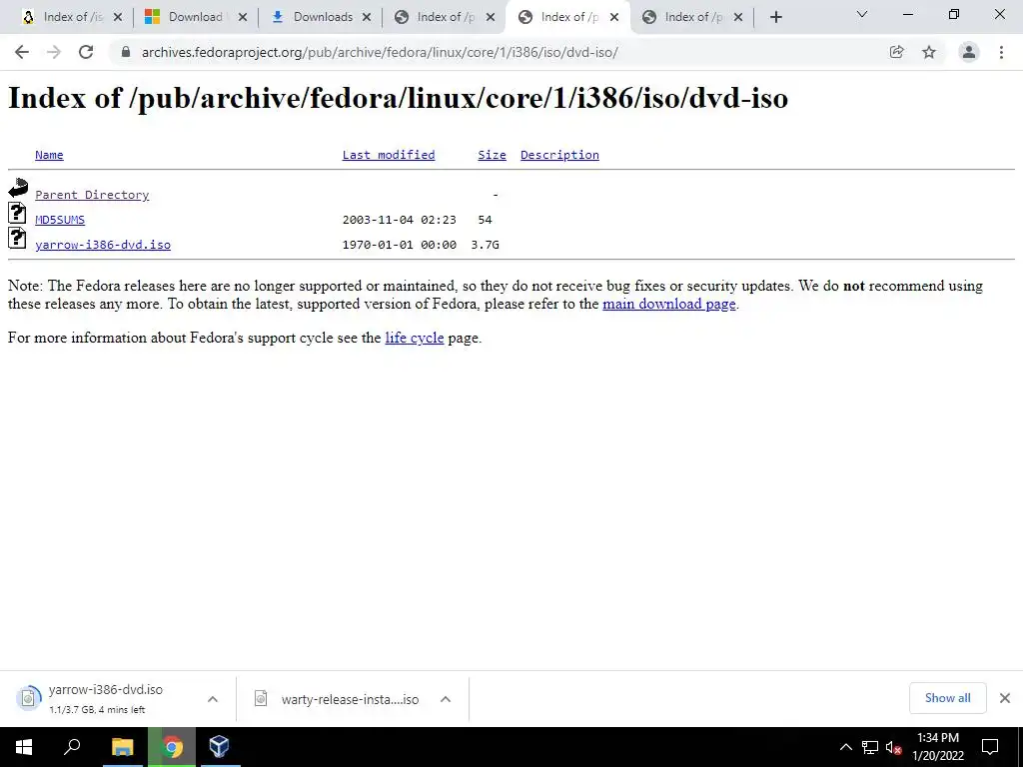The image size is (1023, 767).
Task: Click the Parent Directory back-arrow icon
Action: [x=18, y=188]
